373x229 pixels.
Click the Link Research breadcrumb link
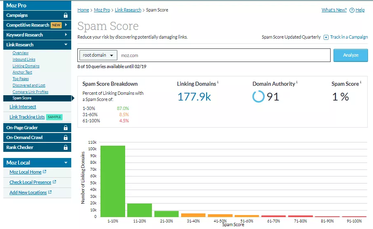point(128,10)
